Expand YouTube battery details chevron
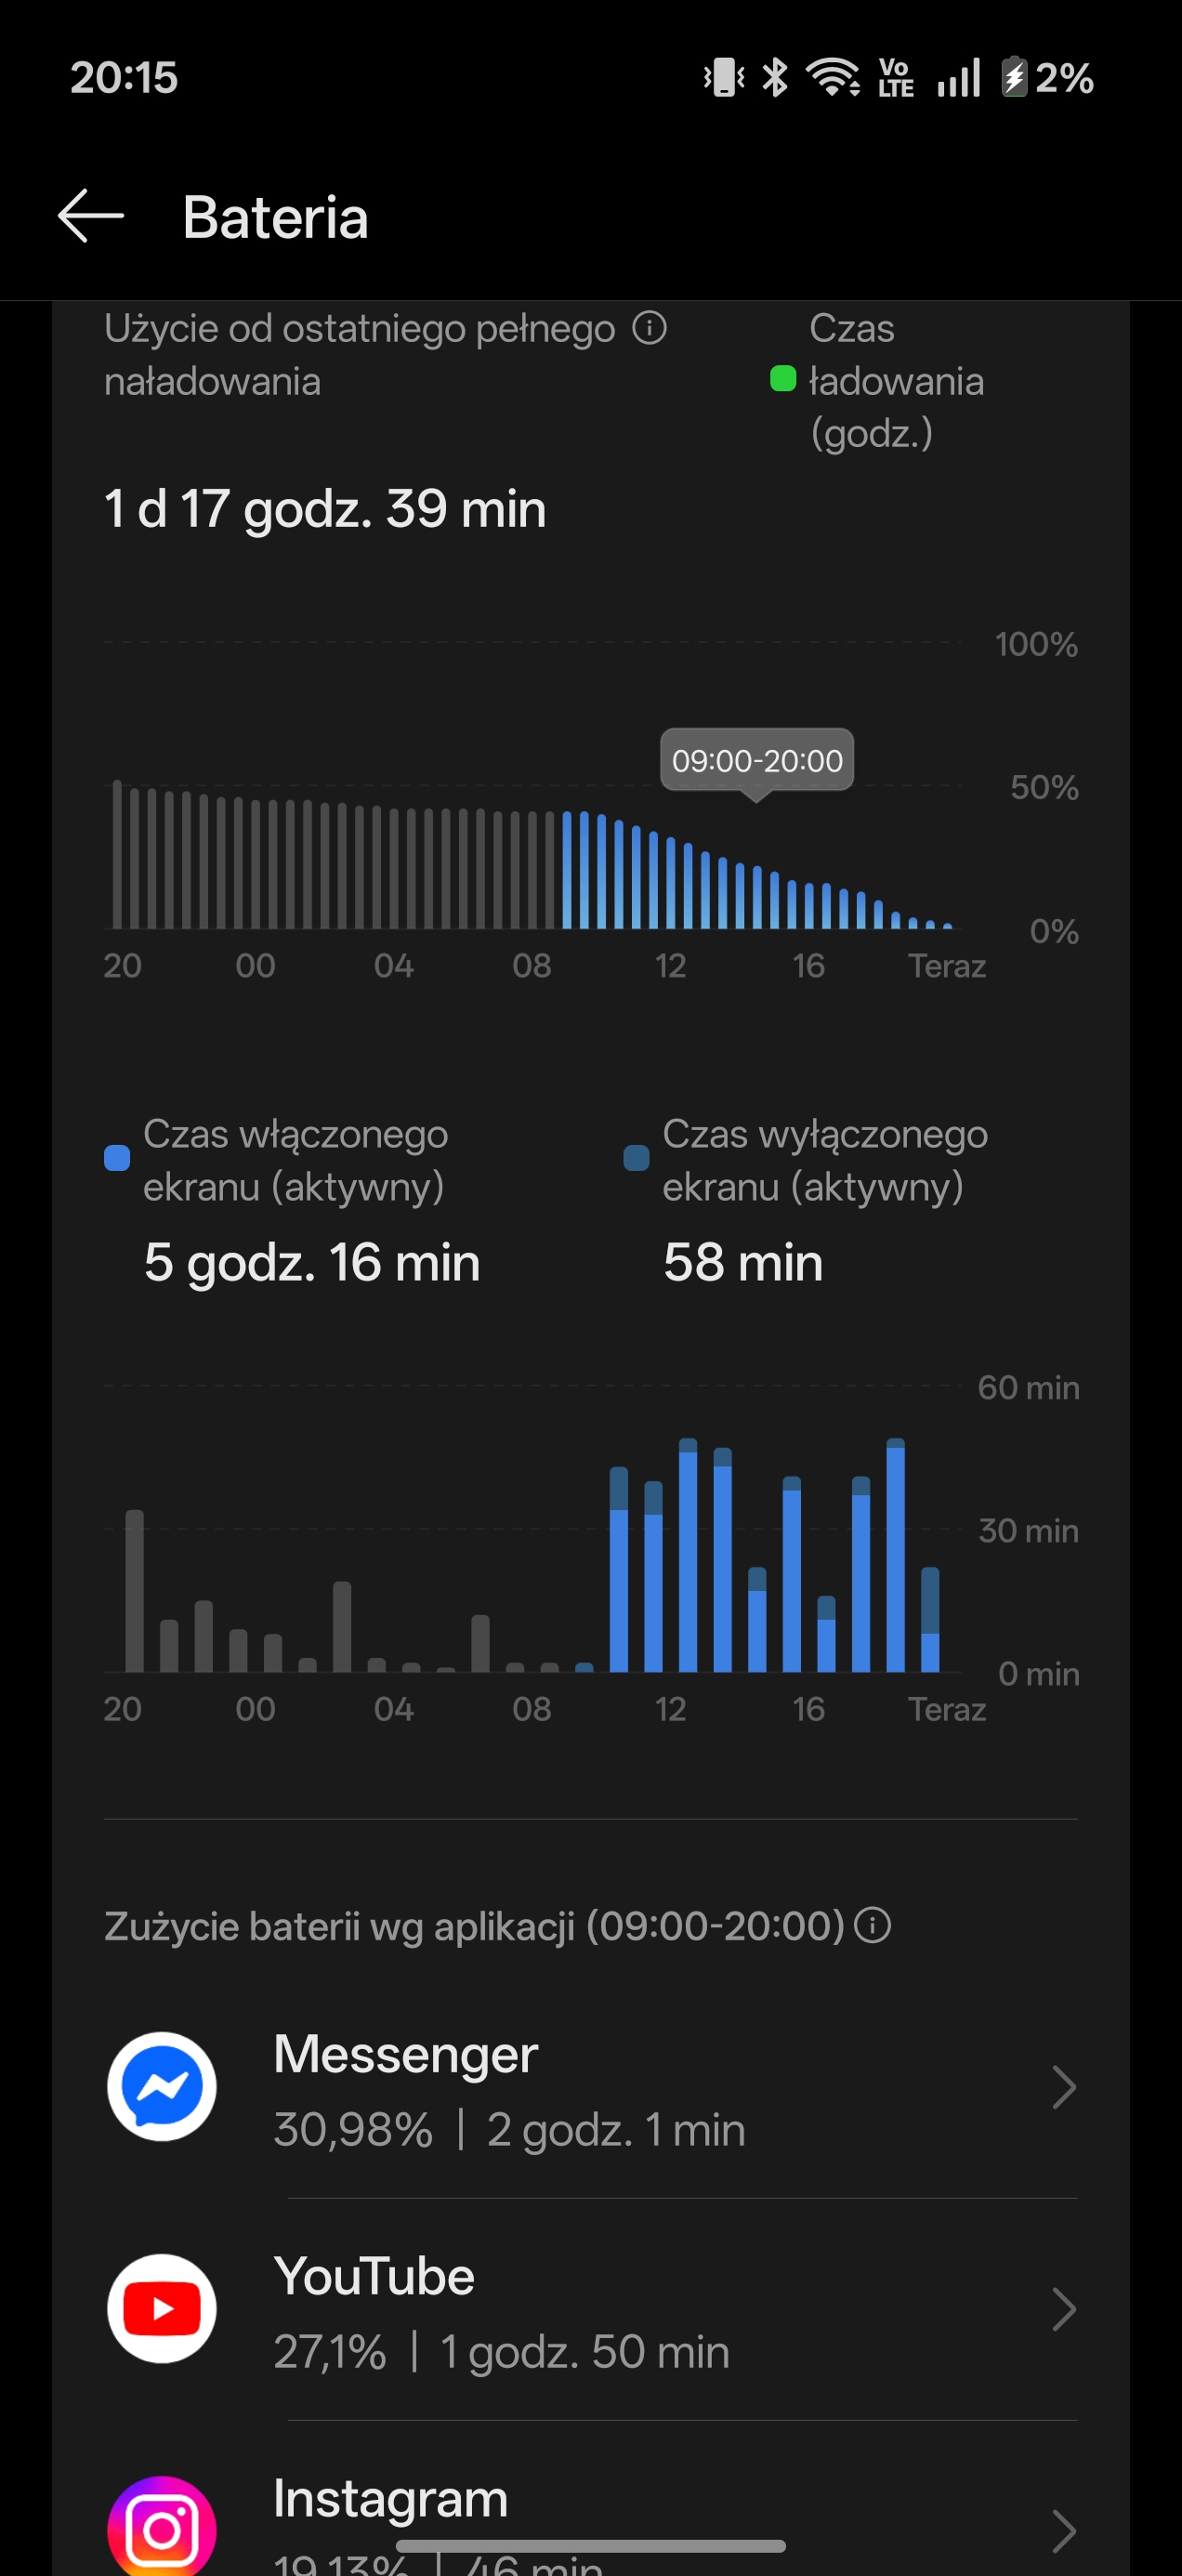The image size is (1182, 2576). coord(1063,2309)
